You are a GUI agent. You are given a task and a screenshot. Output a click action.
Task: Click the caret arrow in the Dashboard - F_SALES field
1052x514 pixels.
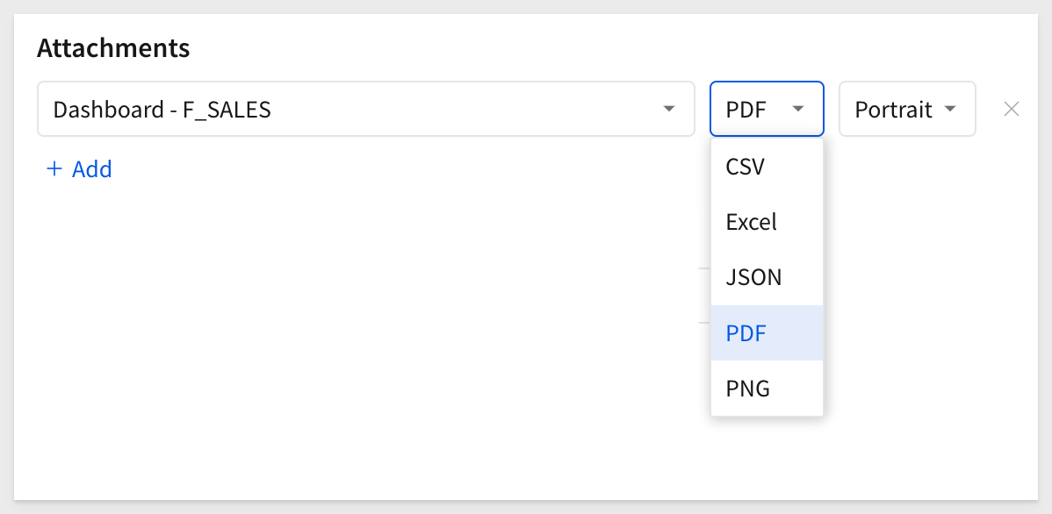[668, 109]
